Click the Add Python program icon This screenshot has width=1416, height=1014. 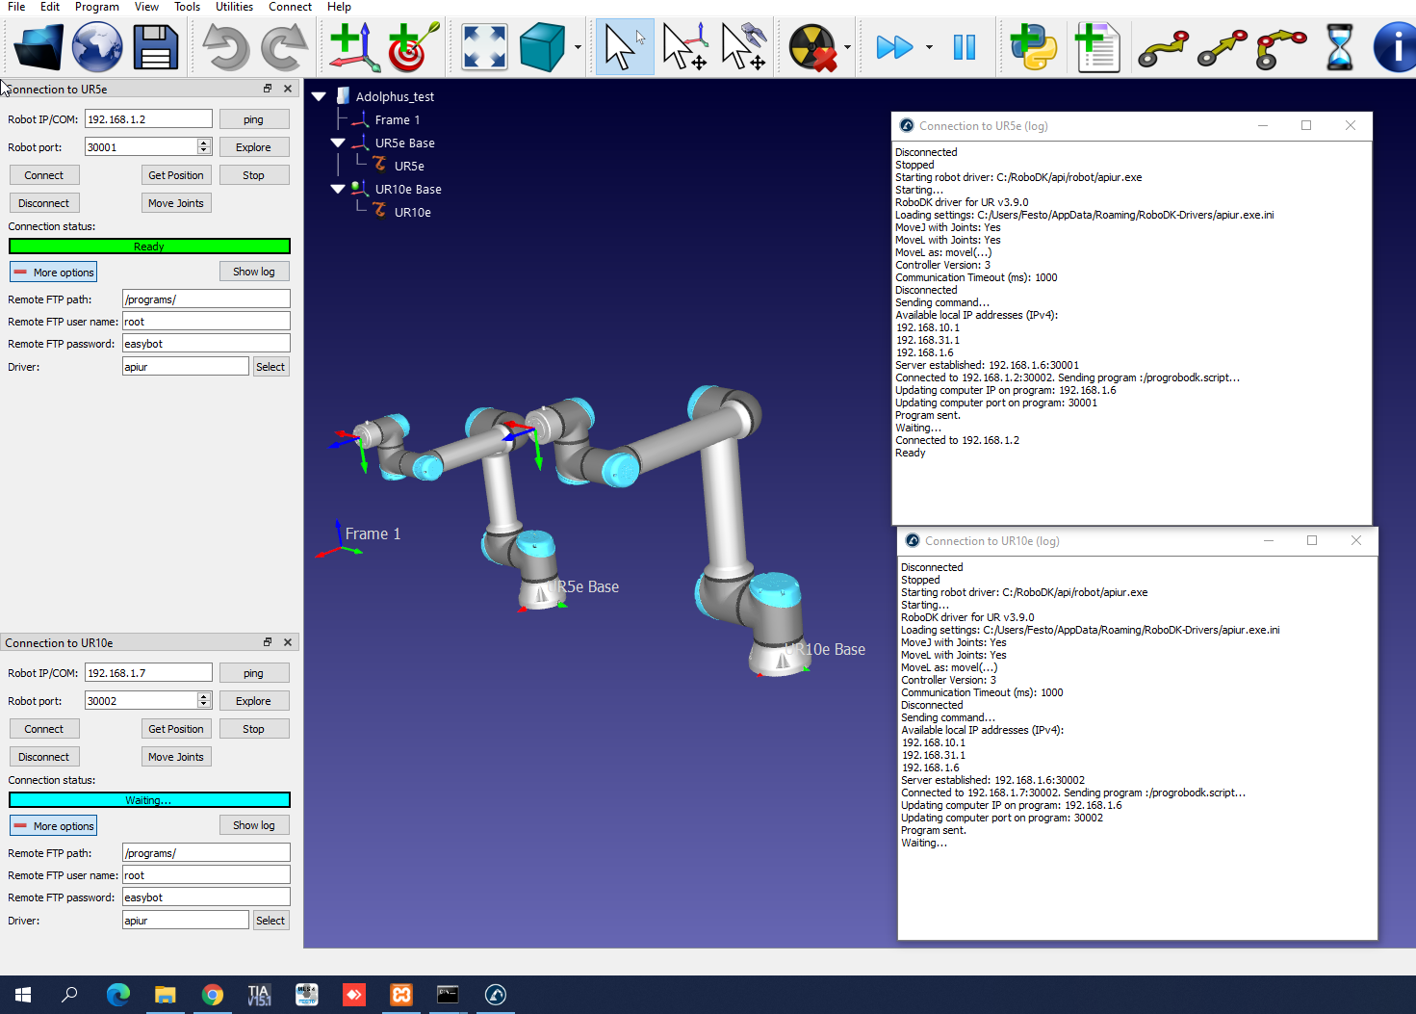[1033, 47]
